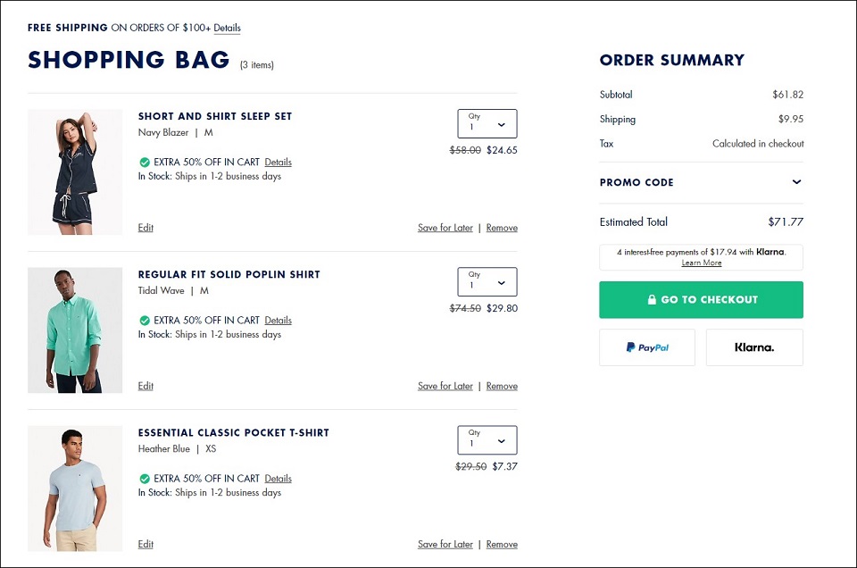Click the green checkmark icon on pocket t-shirt

click(x=145, y=479)
